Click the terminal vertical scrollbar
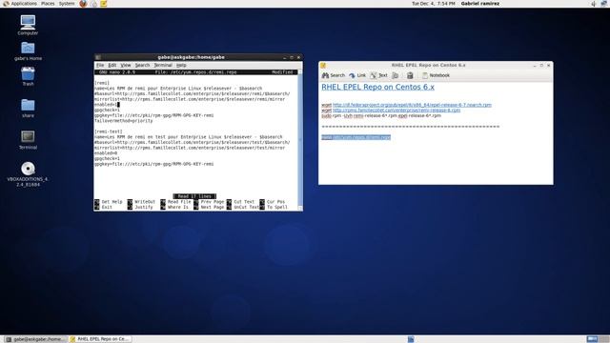 [300, 140]
